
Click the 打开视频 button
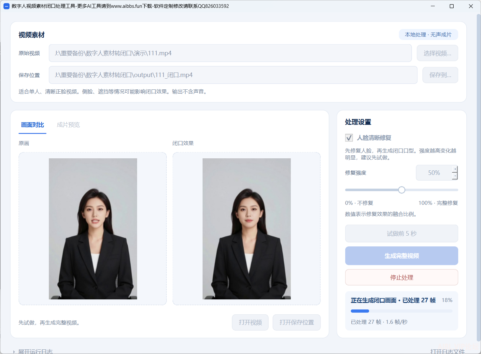coord(250,322)
